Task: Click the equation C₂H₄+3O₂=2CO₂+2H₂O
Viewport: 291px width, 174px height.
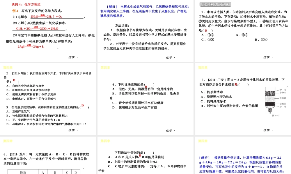Action: coord(37,28)
